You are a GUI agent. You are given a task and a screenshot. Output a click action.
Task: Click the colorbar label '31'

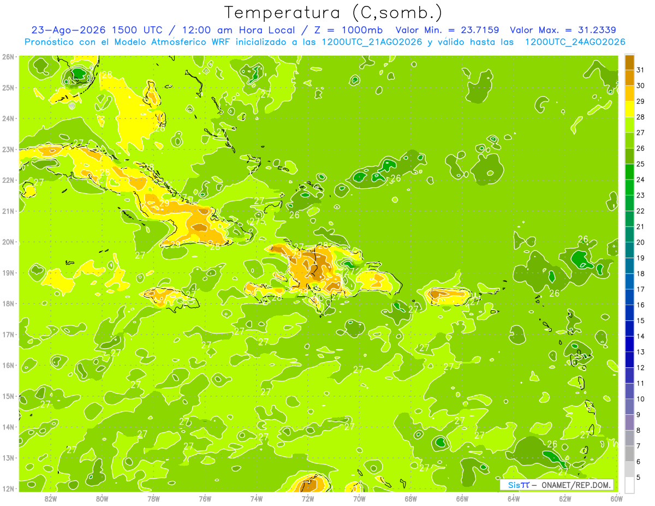640,70
